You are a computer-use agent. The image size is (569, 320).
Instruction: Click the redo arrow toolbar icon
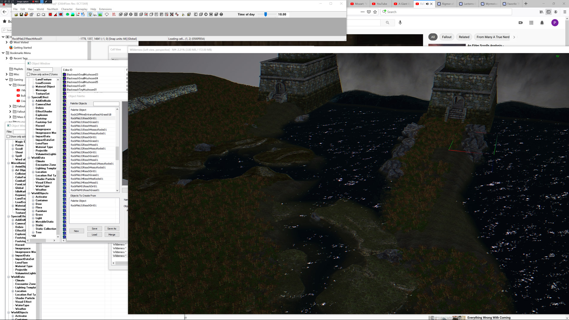44,15
